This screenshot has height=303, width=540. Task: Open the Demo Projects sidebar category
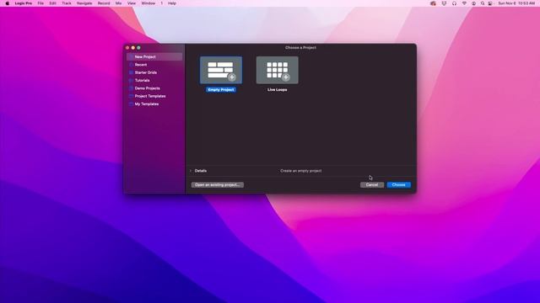point(154,88)
